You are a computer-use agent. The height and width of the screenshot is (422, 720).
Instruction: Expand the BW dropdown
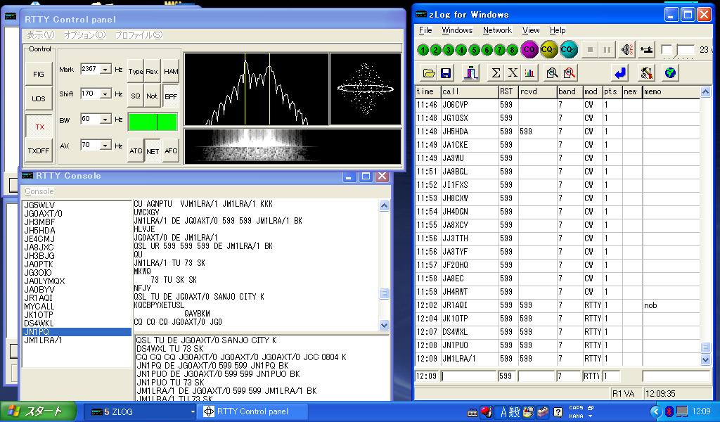pos(105,120)
